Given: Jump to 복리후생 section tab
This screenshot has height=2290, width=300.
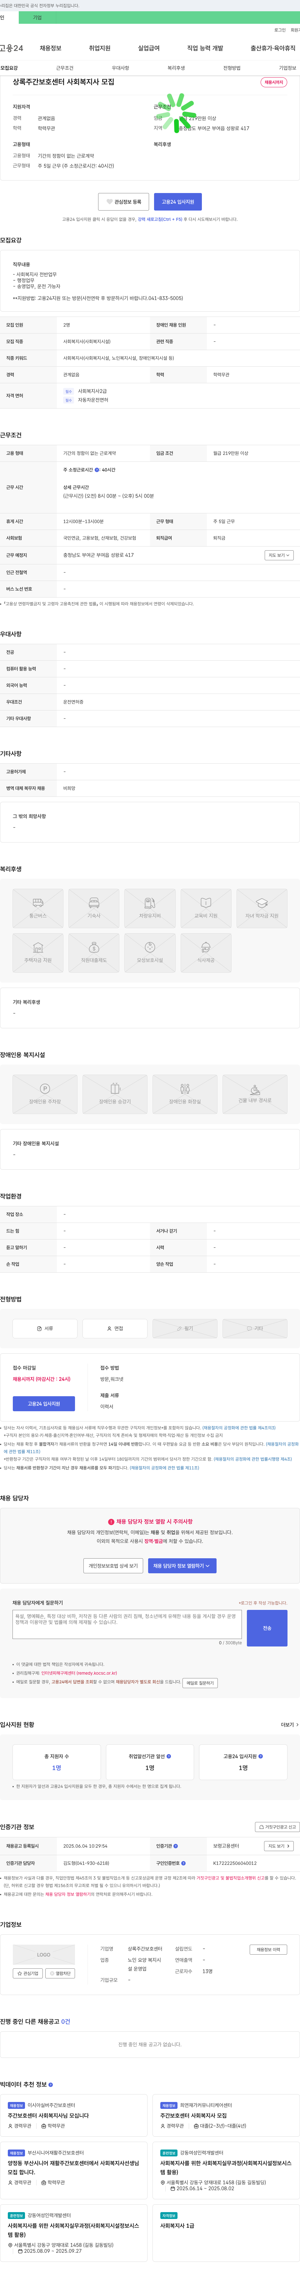Looking at the screenshot, I should click(176, 68).
